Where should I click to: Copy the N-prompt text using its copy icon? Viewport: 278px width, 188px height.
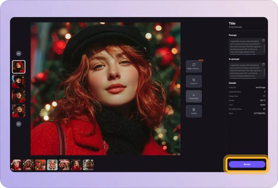263,64
